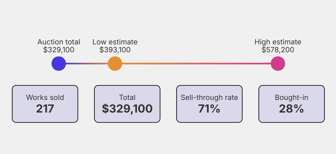Screen dimensions: 336x154
Task: Click the "Works sold" card label
Action: (45, 97)
